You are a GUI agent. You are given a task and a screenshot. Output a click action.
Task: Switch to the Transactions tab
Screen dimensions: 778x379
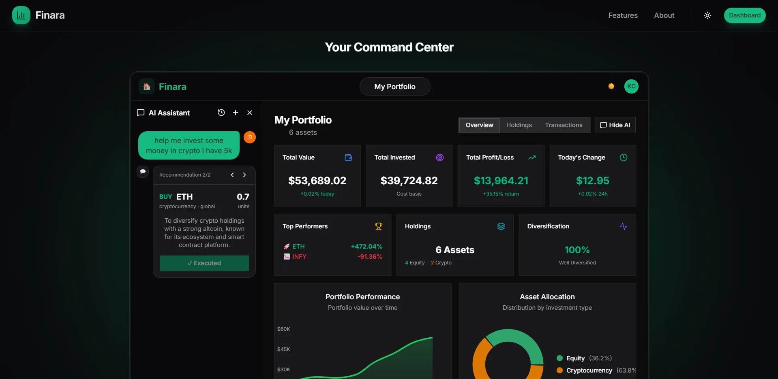(564, 125)
